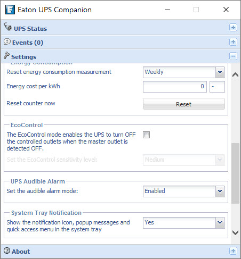Click the scrollbar up arrow

coord(235,74)
